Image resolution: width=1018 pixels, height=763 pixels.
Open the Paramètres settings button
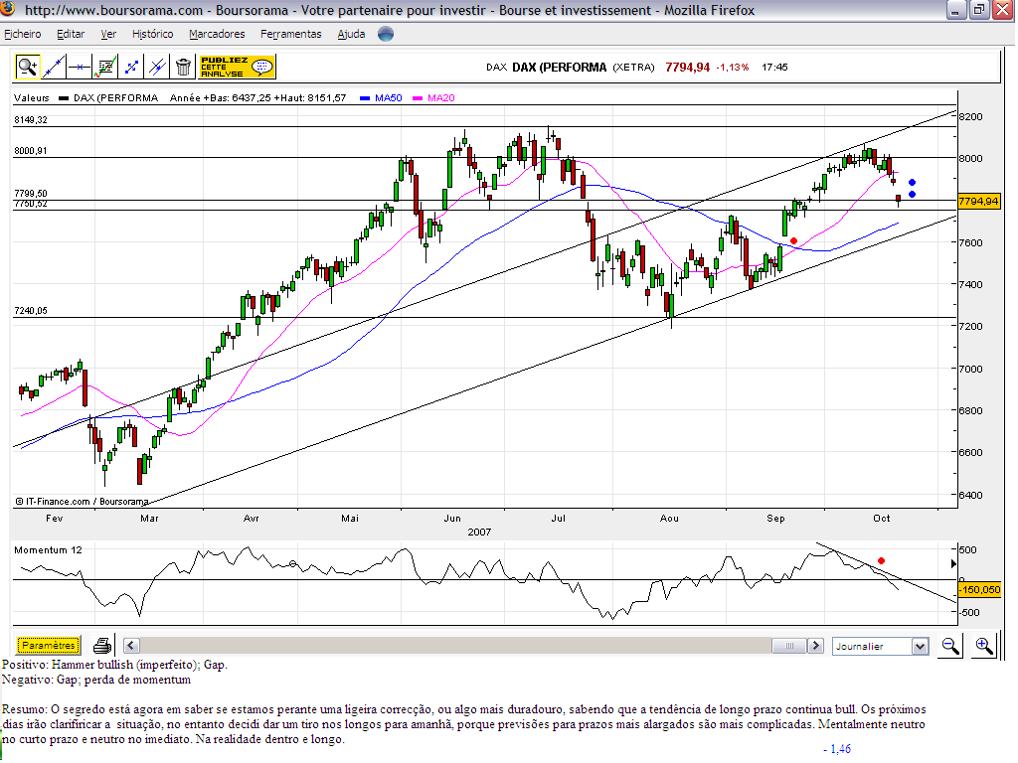coord(49,646)
